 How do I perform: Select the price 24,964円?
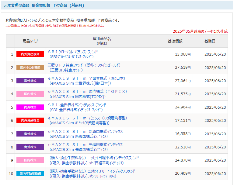click(183, 107)
